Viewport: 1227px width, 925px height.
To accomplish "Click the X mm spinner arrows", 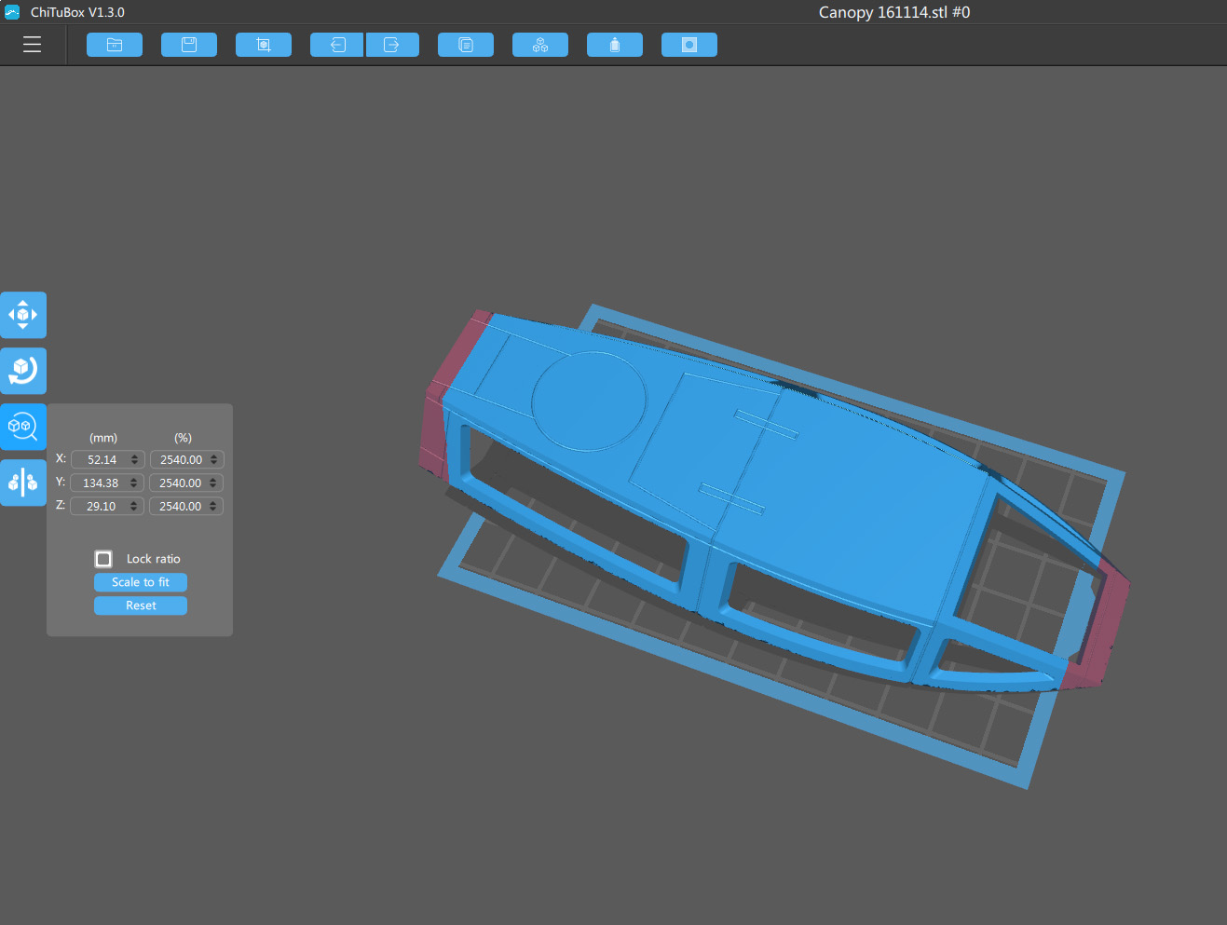I will coord(135,459).
